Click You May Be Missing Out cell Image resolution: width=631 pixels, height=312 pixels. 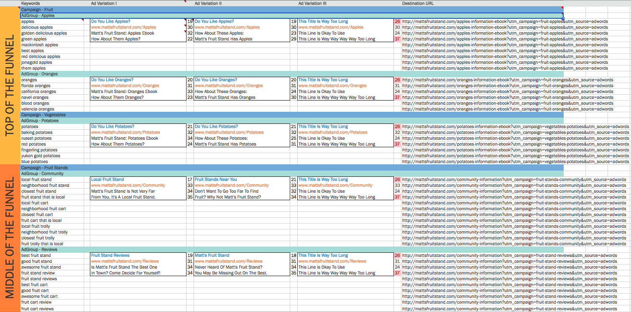(242, 273)
